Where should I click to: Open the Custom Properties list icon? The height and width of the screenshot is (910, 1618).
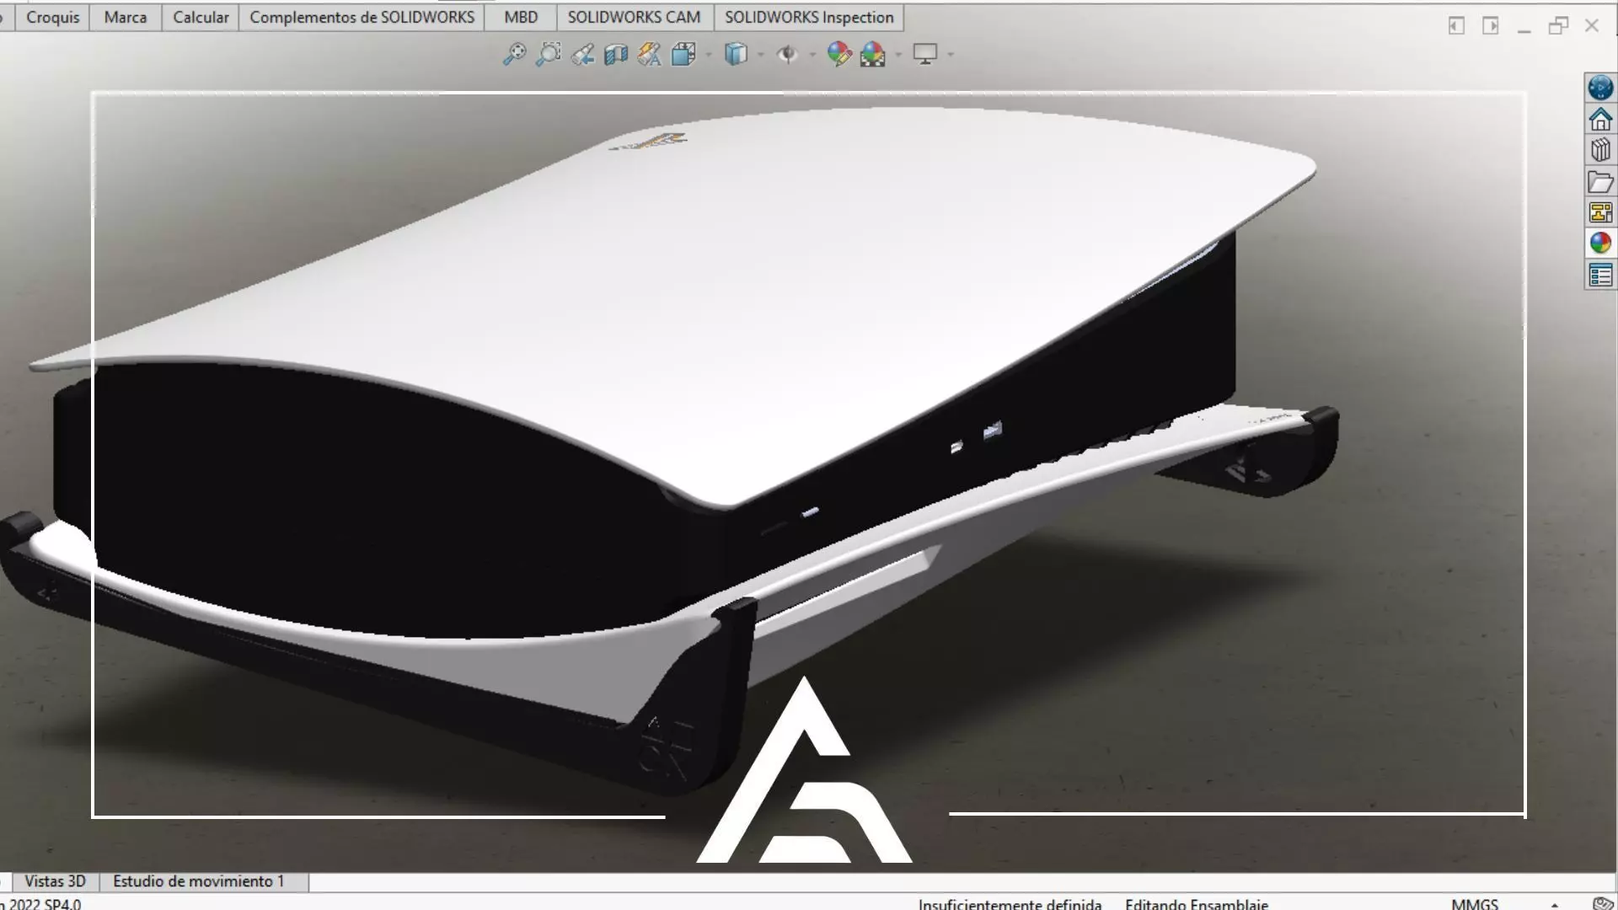coord(1600,275)
